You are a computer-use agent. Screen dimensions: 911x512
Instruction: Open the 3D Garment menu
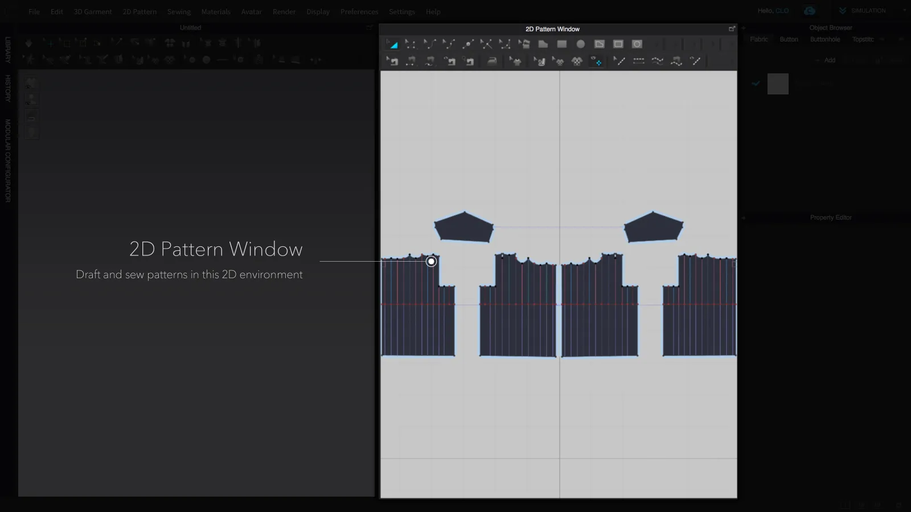[x=93, y=11]
